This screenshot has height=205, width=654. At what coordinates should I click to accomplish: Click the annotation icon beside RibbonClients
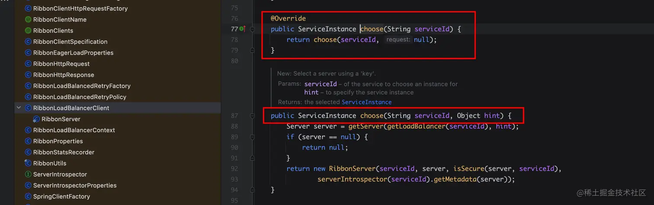coord(28,31)
